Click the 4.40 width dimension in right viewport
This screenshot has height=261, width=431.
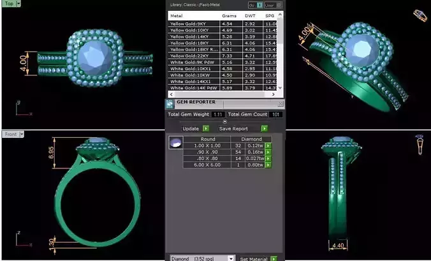(338, 246)
